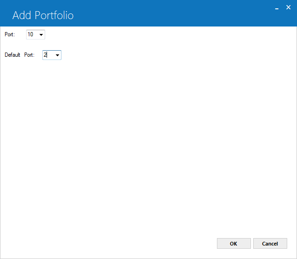The image size is (297, 259).
Task: Confirm with the OK button
Action: (x=234, y=244)
